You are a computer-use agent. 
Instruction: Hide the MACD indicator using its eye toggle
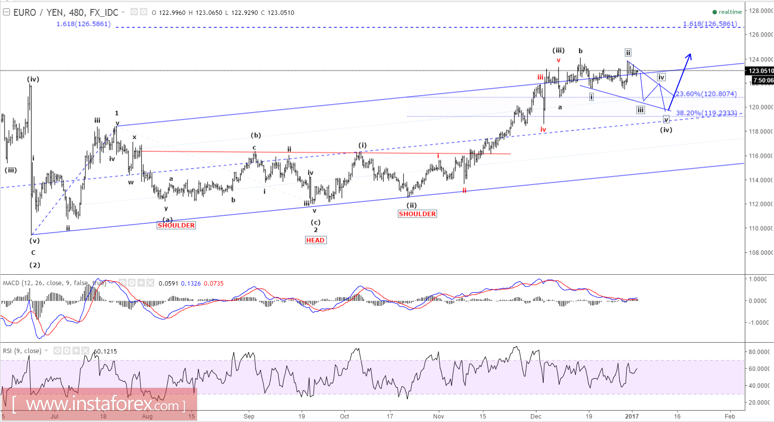click(x=123, y=283)
